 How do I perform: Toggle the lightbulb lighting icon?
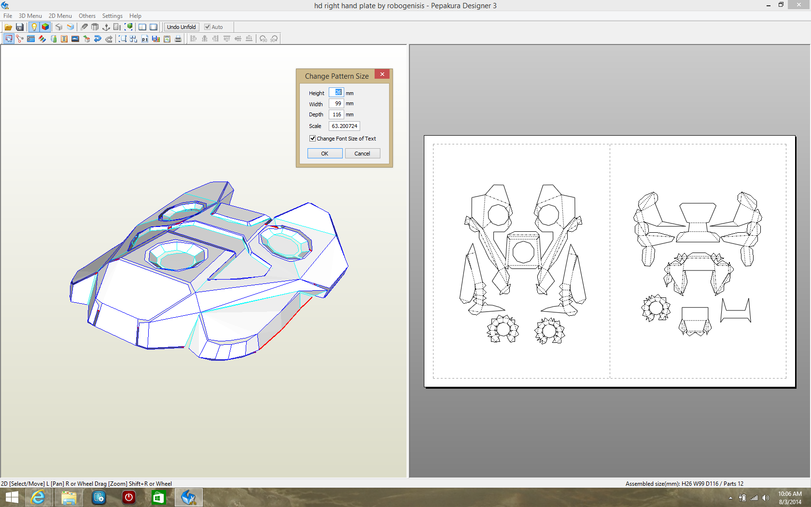tap(34, 27)
